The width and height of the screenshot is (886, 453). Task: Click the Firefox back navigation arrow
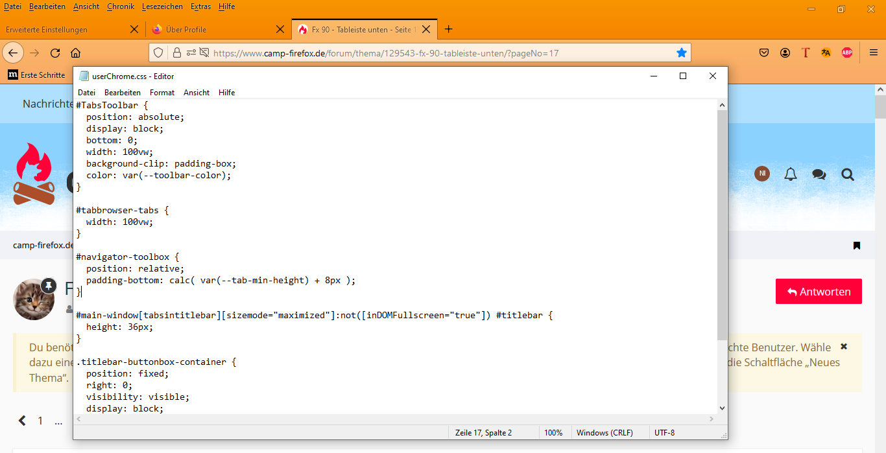(x=13, y=52)
